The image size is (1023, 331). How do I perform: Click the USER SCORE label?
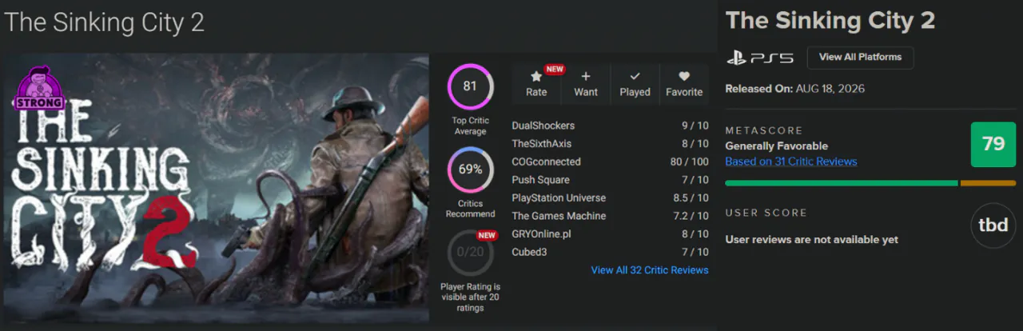tap(766, 213)
